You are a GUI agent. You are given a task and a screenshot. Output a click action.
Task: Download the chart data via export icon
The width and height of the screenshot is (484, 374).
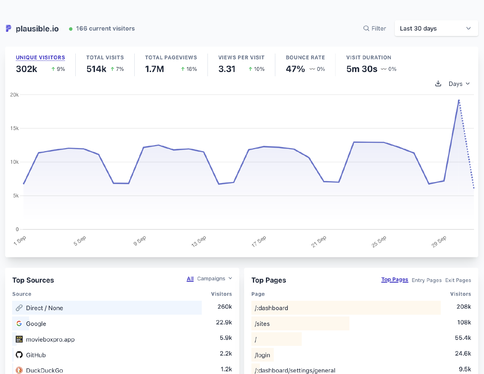pos(438,84)
